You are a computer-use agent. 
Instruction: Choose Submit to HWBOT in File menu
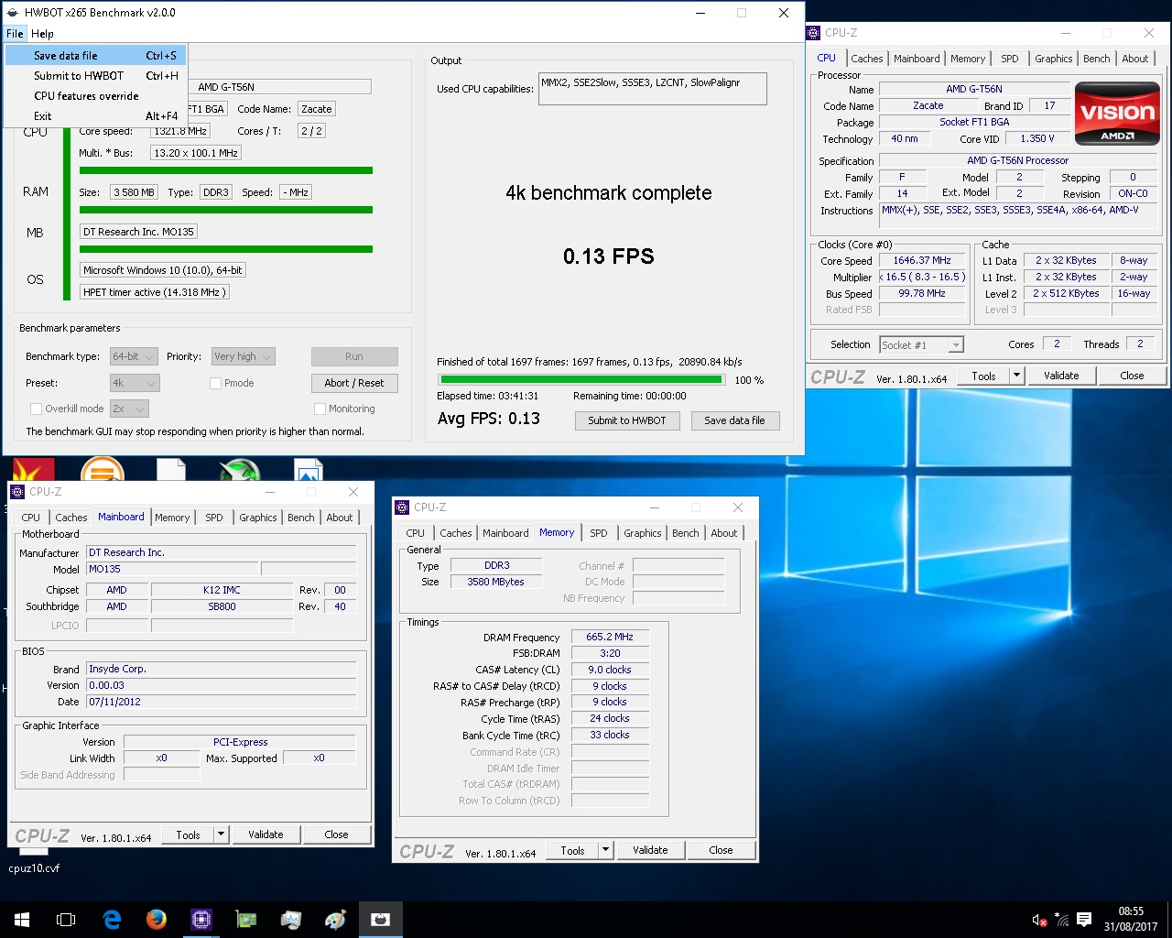[96, 76]
